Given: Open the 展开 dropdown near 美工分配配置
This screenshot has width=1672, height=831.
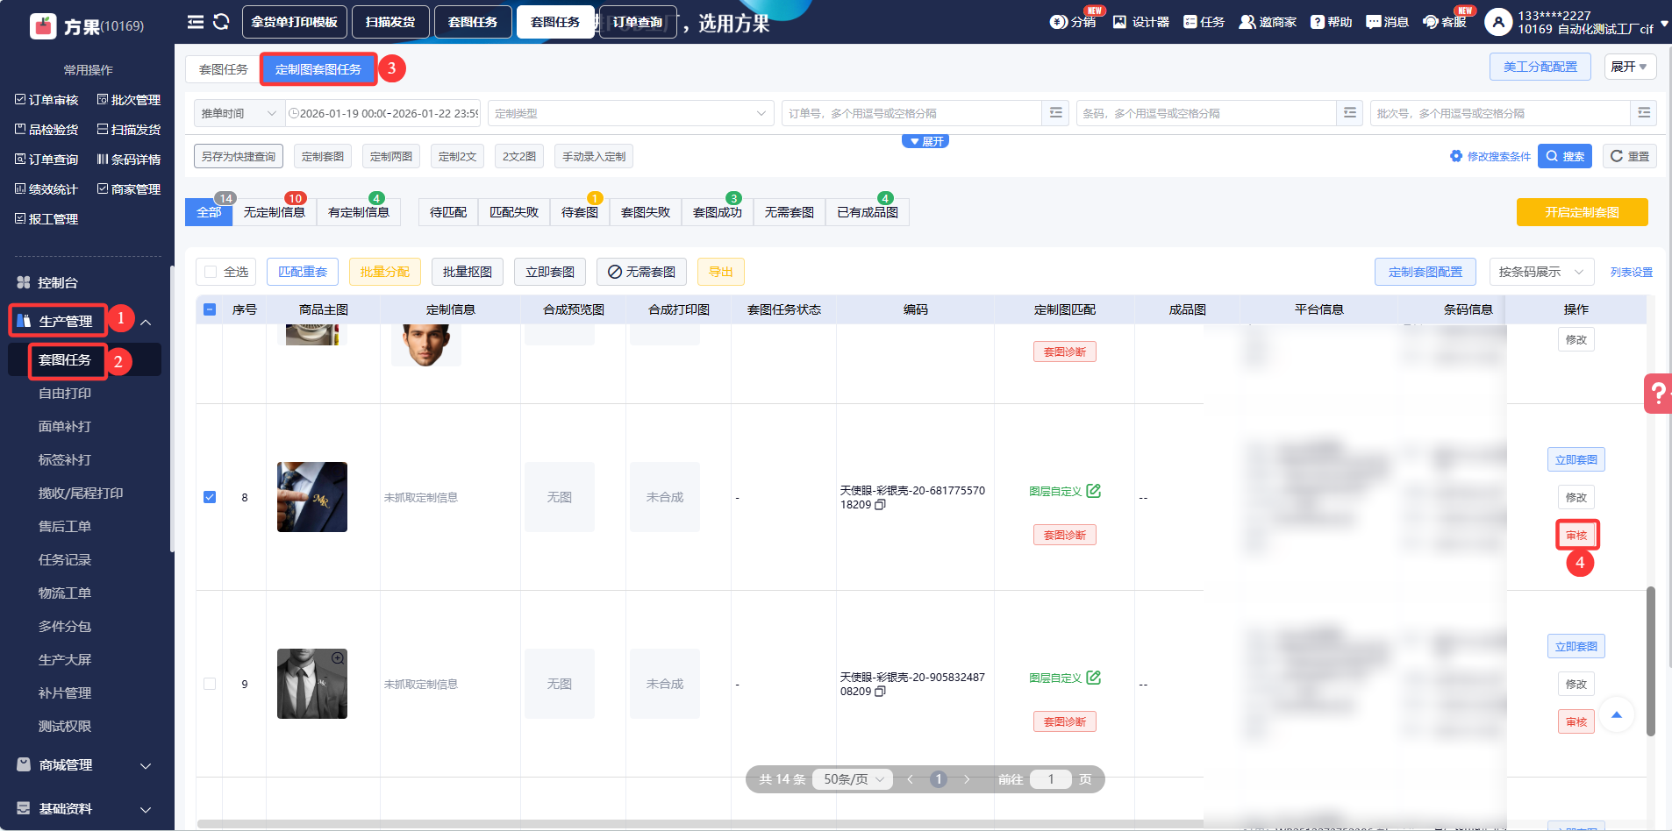Looking at the screenshot, I should point(1629,67).
